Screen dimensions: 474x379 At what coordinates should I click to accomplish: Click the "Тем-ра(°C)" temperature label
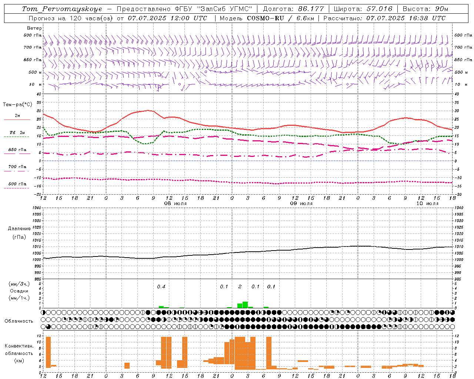click(x=17, y=105)
